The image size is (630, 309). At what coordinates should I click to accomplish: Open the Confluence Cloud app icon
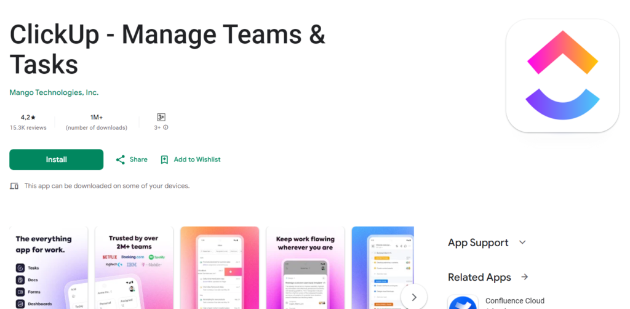(463, 303)
